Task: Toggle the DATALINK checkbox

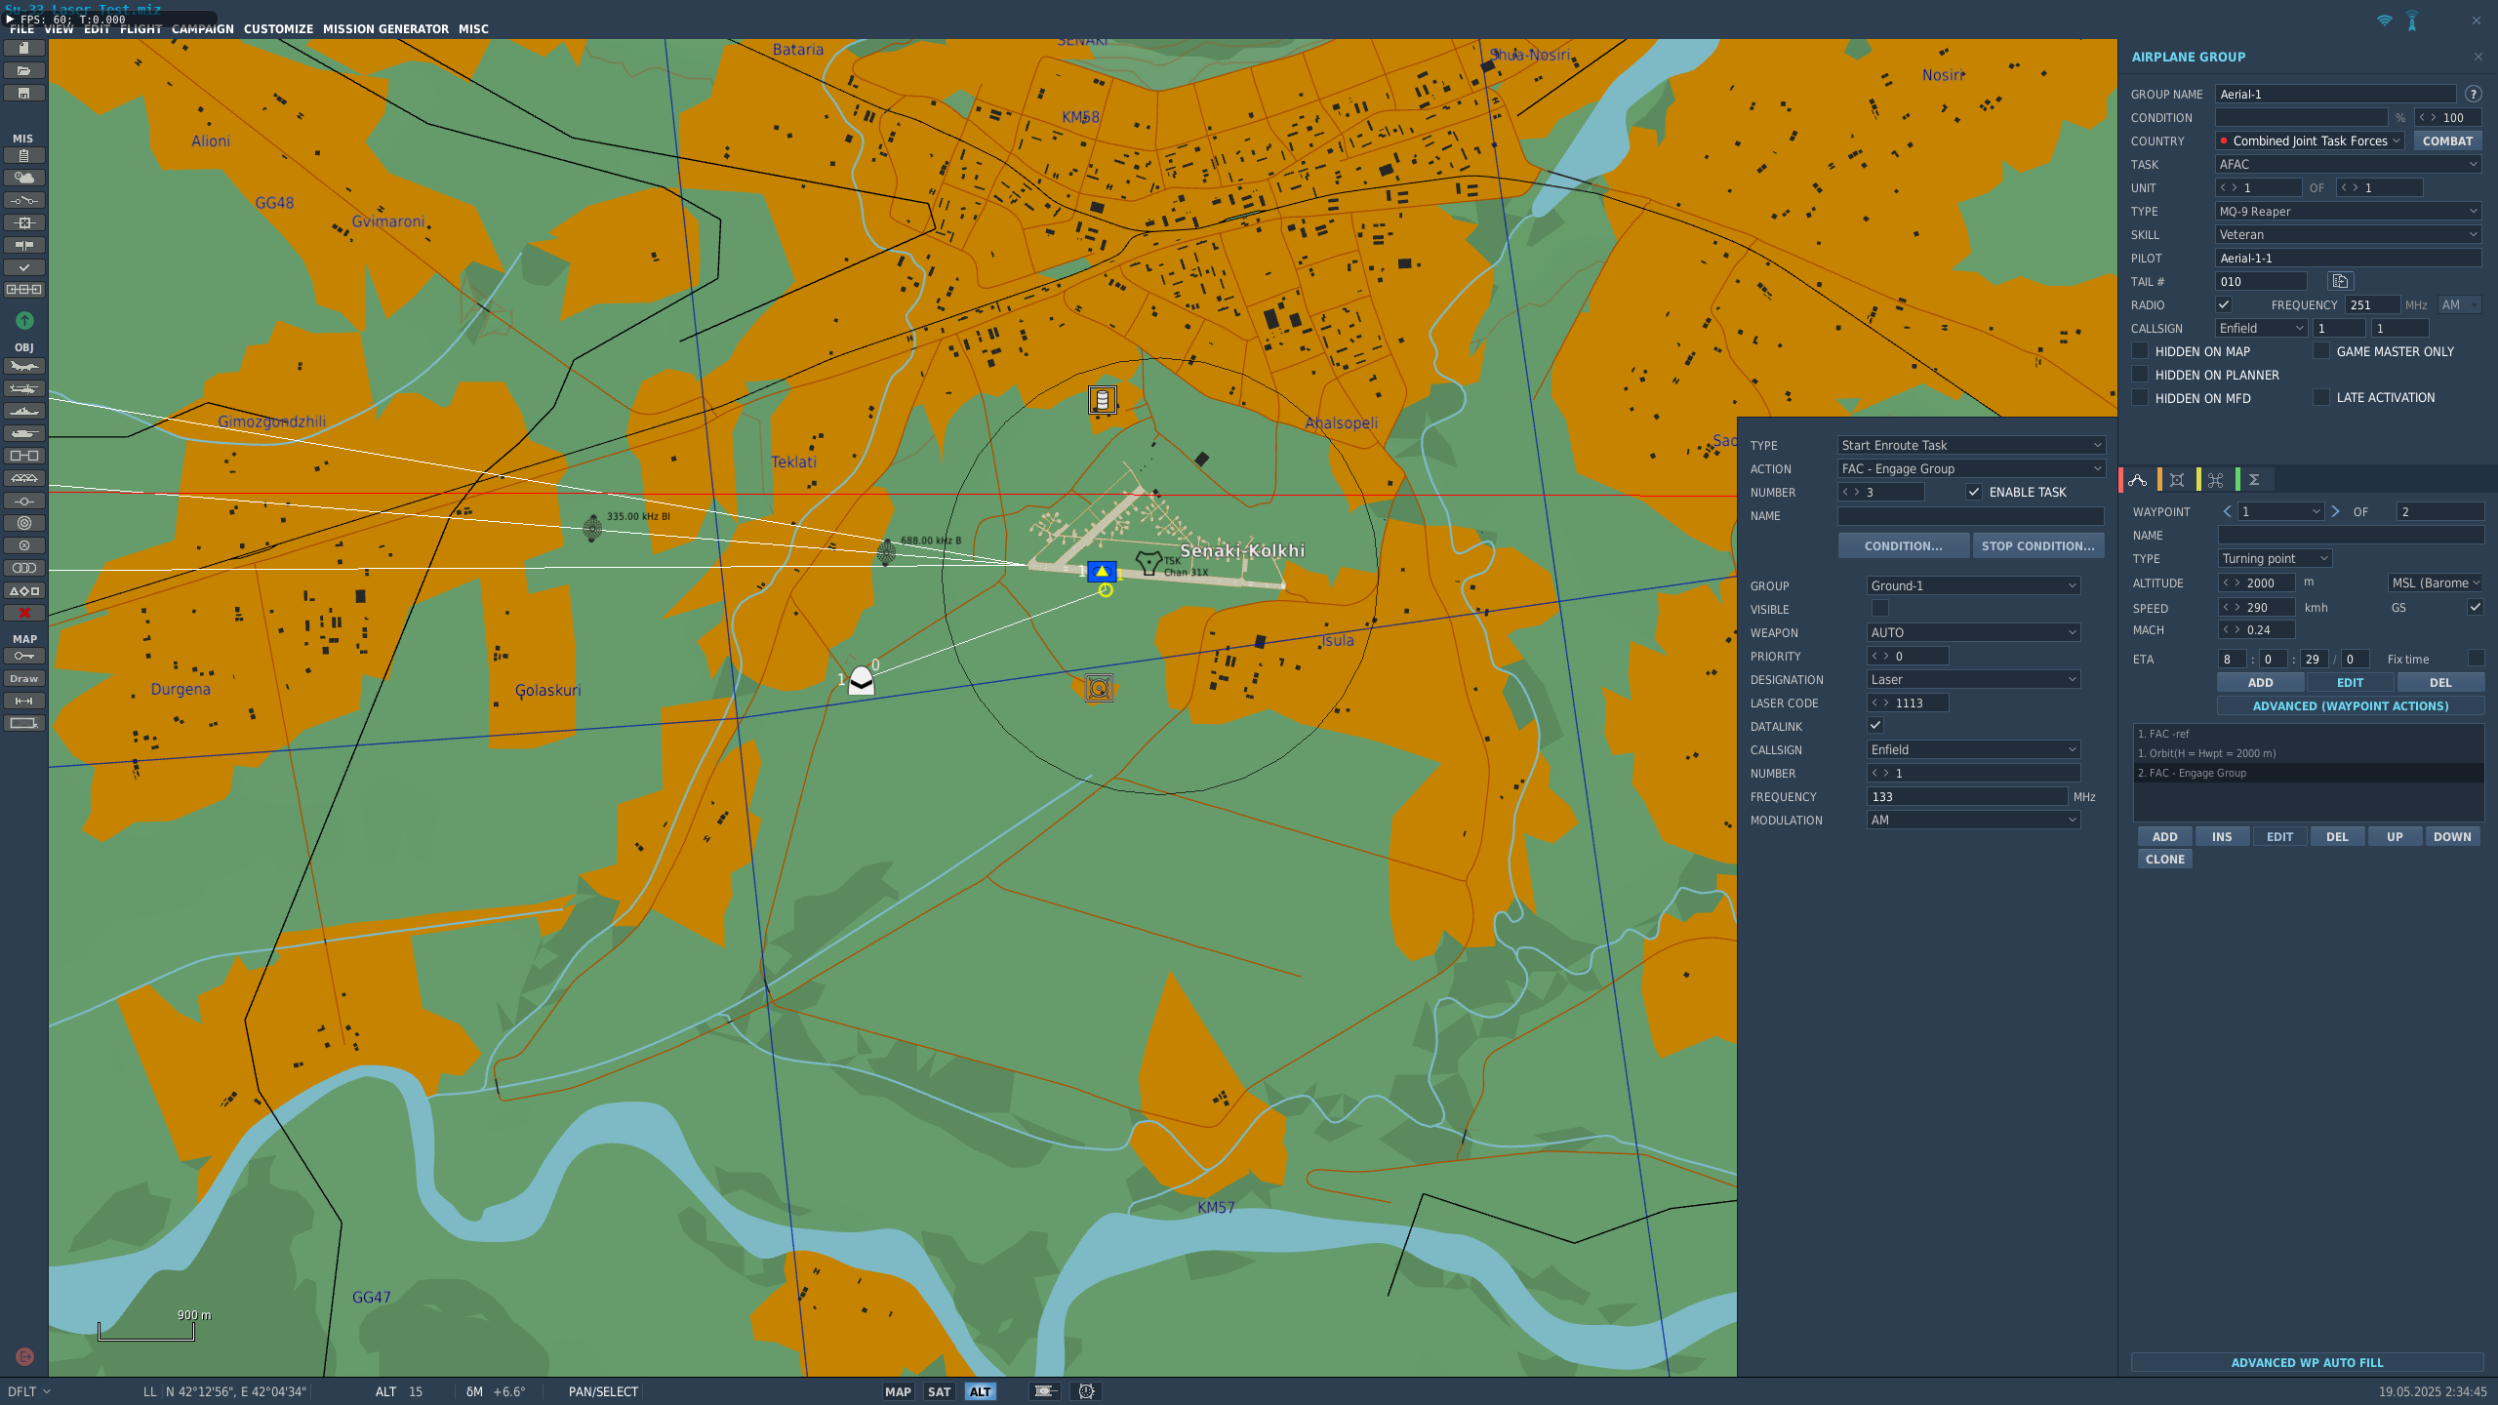Action: pos(1874,725)
